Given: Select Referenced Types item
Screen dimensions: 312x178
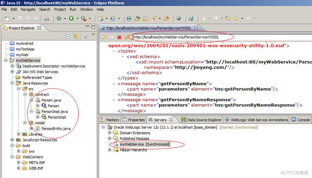Looking at the screenshot, I should tap(37, 77).
